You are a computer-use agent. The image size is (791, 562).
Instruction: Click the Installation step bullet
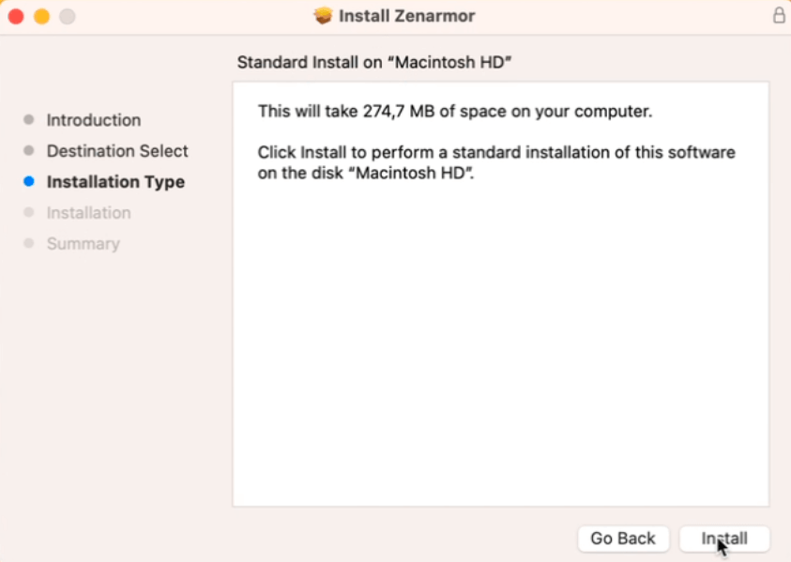pyautogui.click(x=28, y=213)
